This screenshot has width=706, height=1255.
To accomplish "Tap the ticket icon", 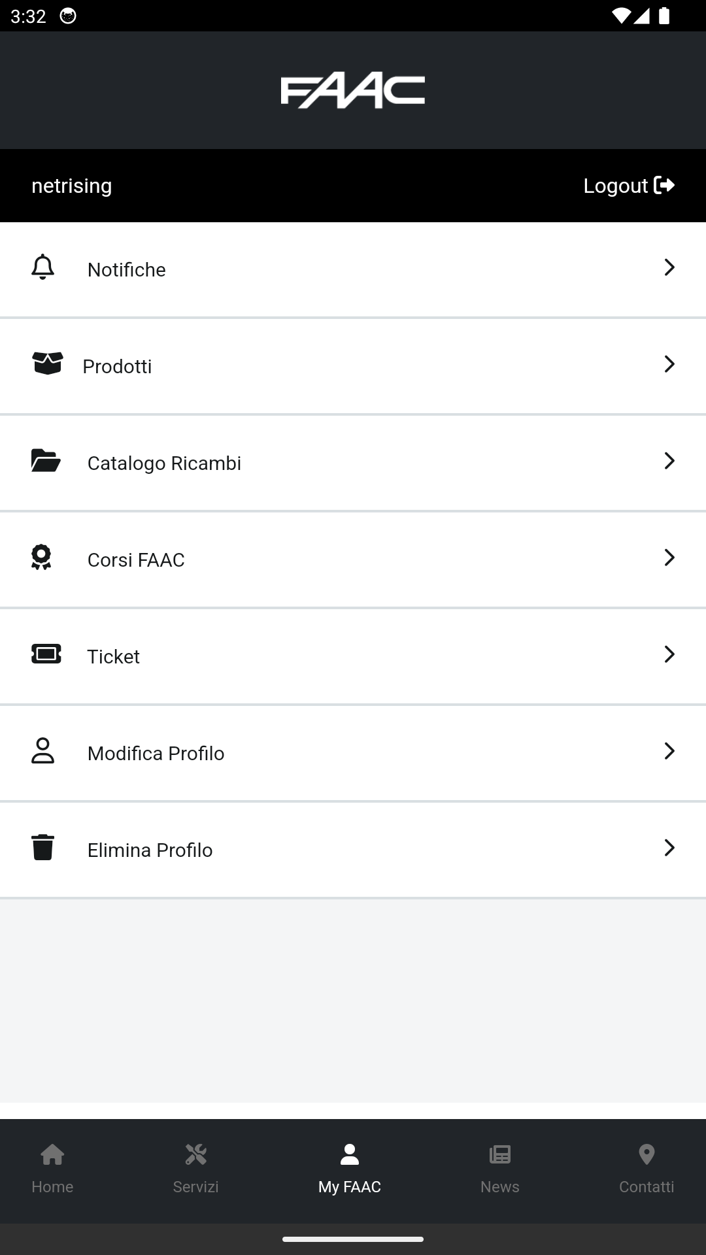I will pos(46,654).
